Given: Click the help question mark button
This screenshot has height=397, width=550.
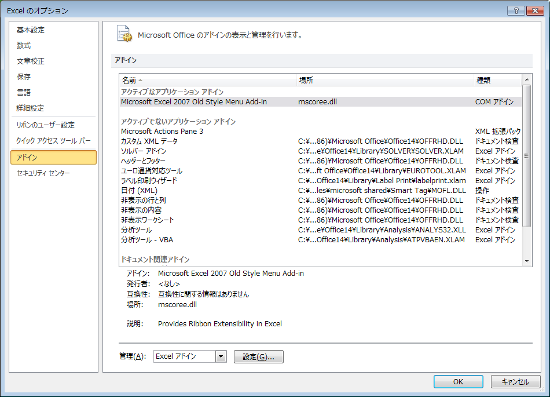Looking at the screenshot, I should pyautogui.click(x=515, y=10).
